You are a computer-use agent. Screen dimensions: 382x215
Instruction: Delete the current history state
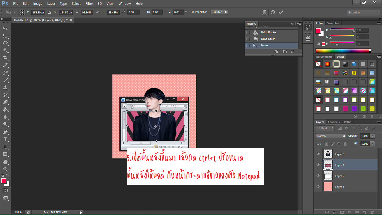(x=293, y=52)
